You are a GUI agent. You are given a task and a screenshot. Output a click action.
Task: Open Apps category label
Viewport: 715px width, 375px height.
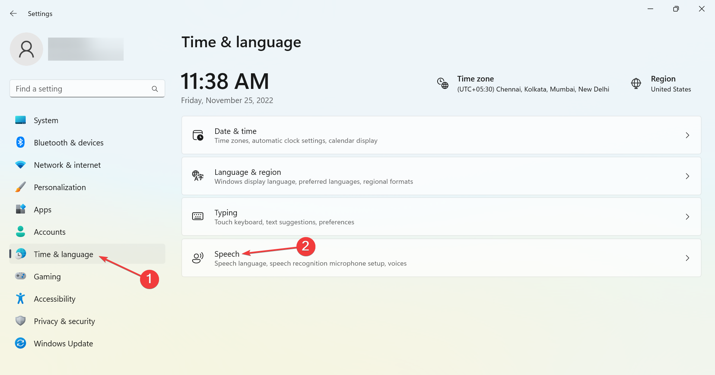42,210
